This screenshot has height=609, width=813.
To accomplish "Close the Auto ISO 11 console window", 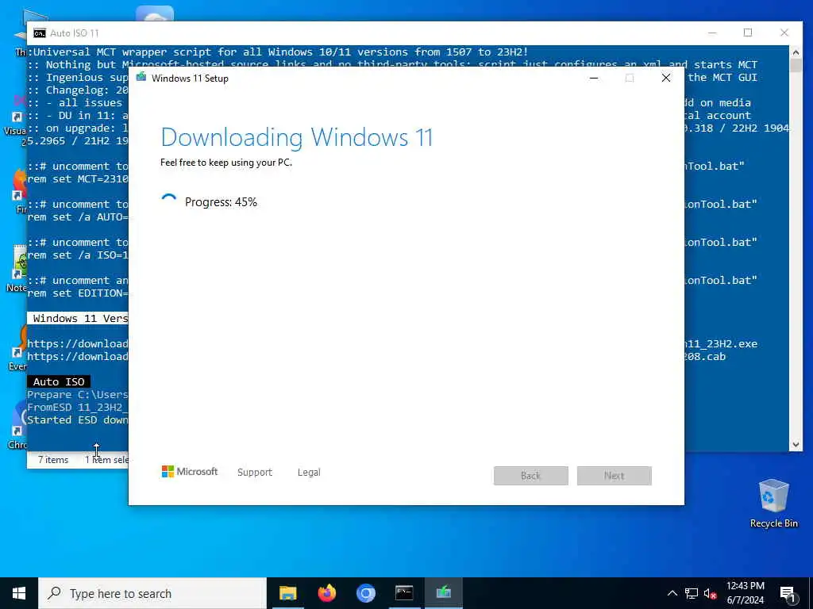I will click(784, 33).
